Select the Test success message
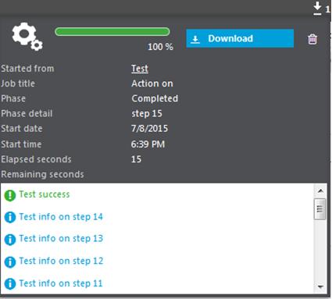 45,194
